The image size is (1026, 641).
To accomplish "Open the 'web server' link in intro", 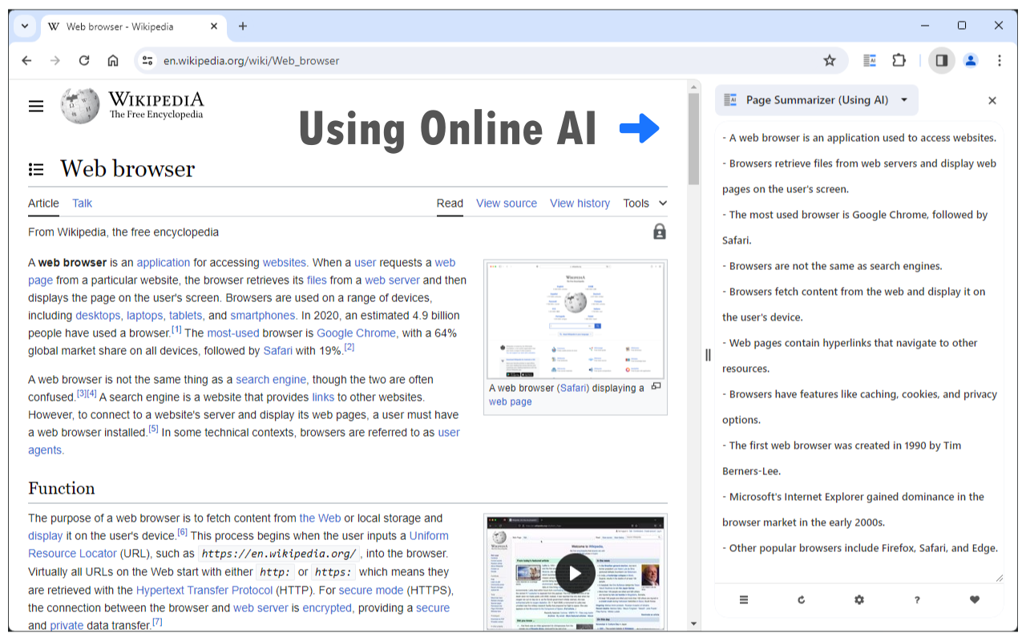I will pos(392,280).
